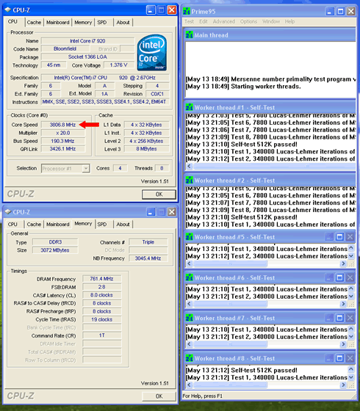The height and width of the screenshot is (411, 360).
Task: Click the Name field Intel Core i7 920
Action: click(x=87, y=41)
